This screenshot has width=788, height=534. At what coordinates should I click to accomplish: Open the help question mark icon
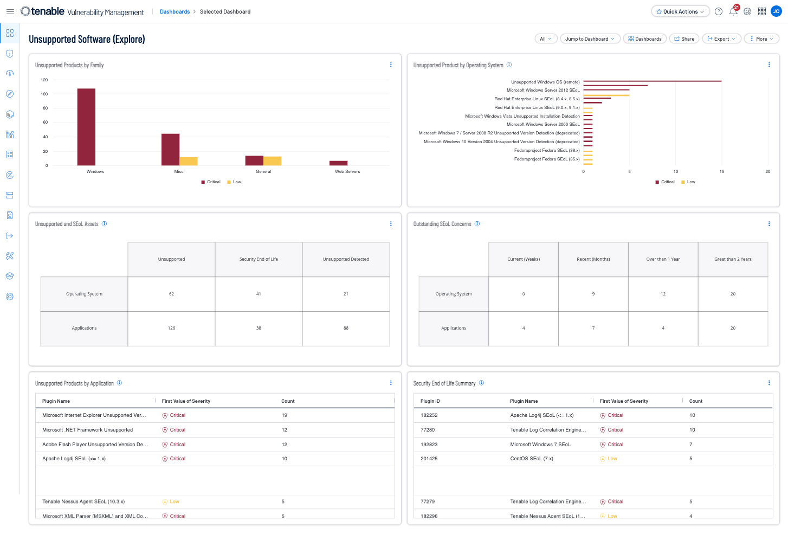pos(719,11)
